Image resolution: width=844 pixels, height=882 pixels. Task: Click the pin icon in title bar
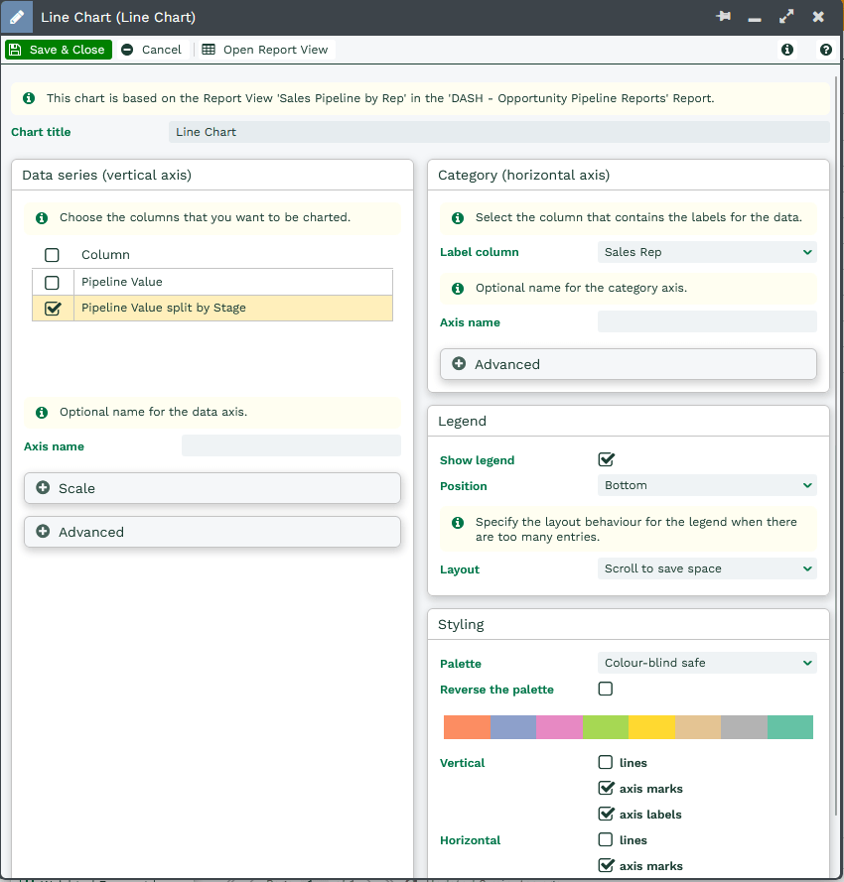724,18
